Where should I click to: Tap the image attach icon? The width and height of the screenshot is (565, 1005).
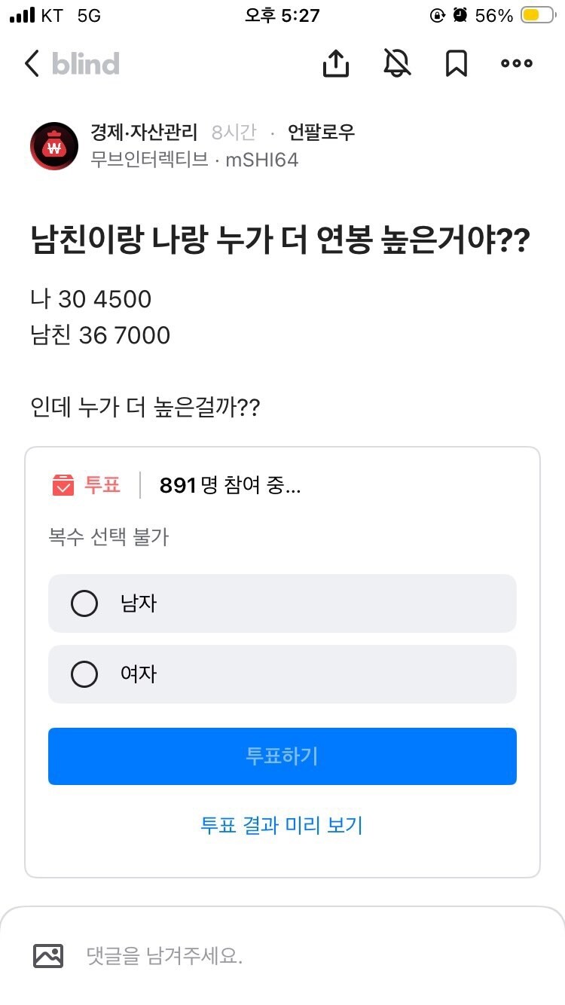(48, 956)
